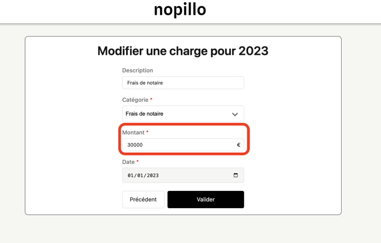Click the Catégorie label text
The height and width of the screenshot is (243, 381).
135,100
